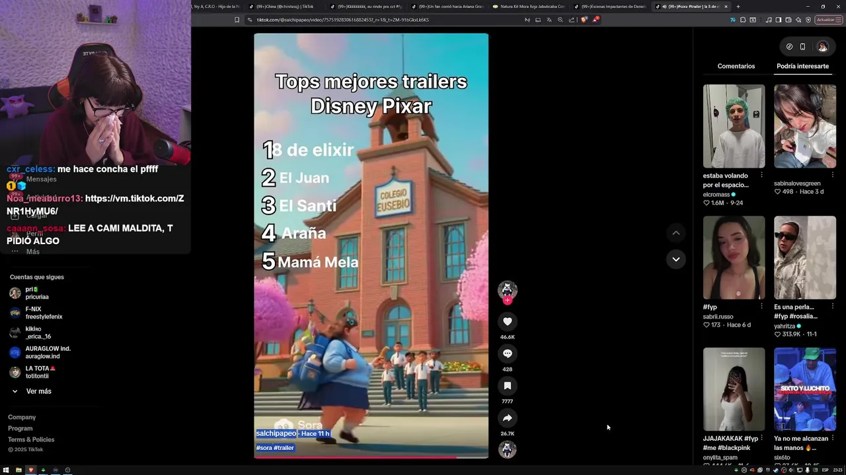
Task: Open more options on the JJAJAKAKAK card
Action: click(x=761, y=438)
